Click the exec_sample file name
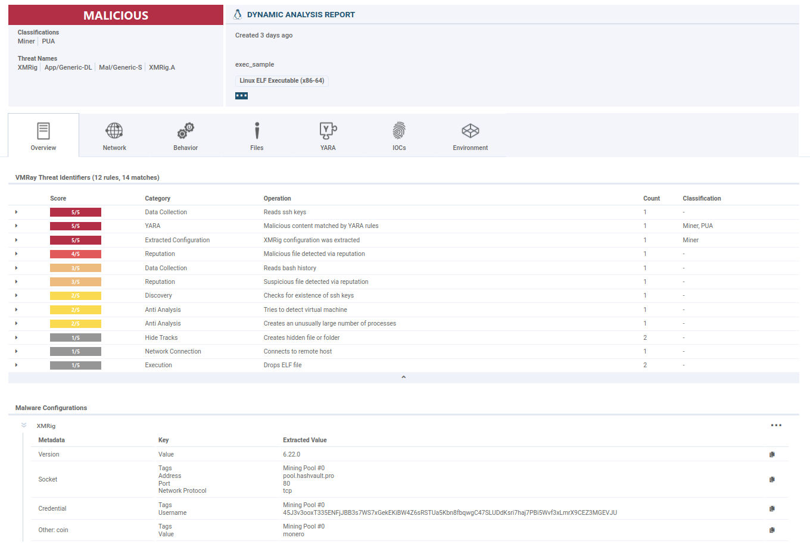Viewport: 810px width, 547px height. [255, 64]
